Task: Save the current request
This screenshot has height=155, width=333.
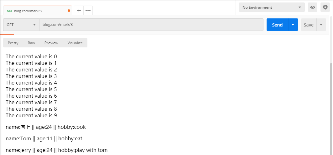Action: (x=309, y=25)
